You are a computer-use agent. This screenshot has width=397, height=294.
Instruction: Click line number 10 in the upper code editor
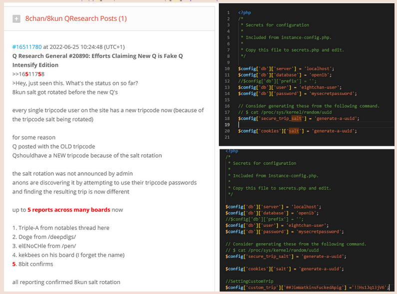coord(227,68)
